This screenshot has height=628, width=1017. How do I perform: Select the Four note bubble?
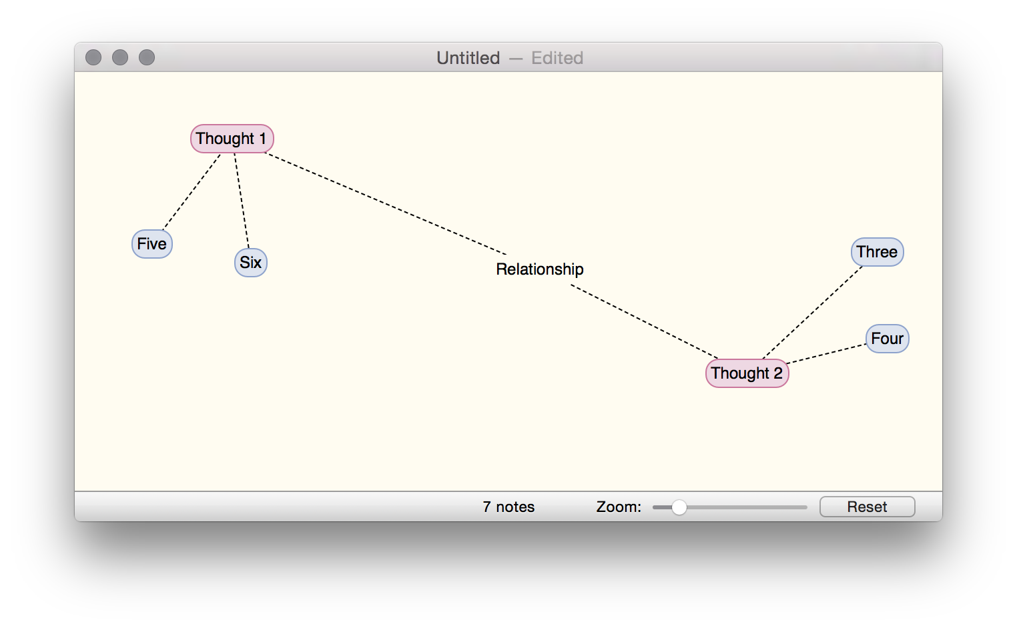(x=887, y=339)
